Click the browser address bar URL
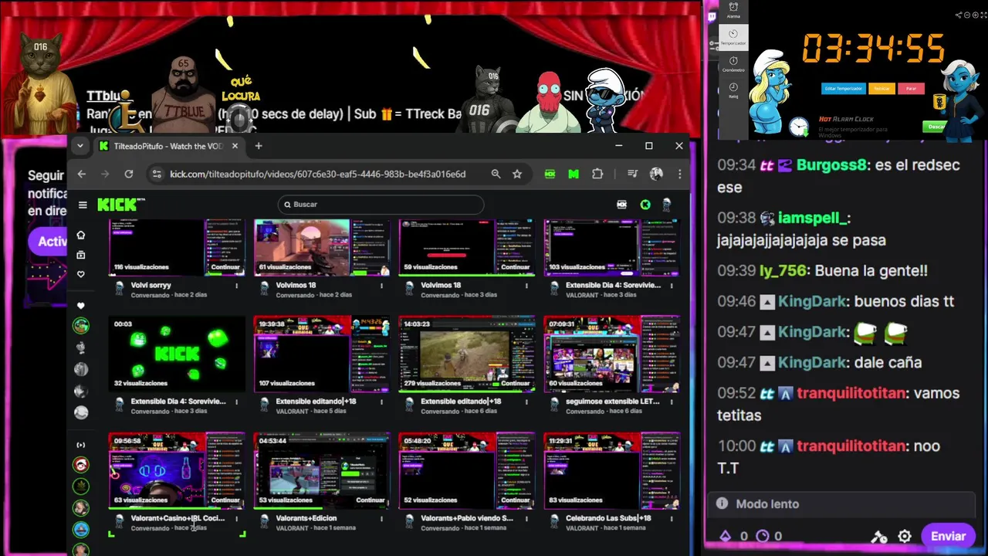 point(318,175)
